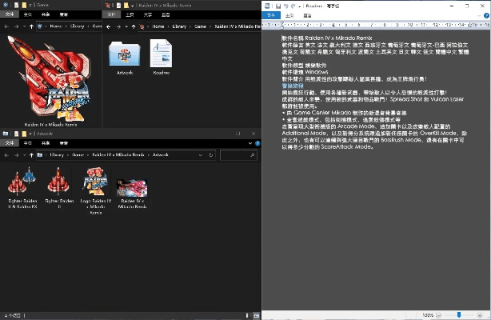
Task: Open recent locations dropdown in Artwork window
Action: tap(24, 155)
